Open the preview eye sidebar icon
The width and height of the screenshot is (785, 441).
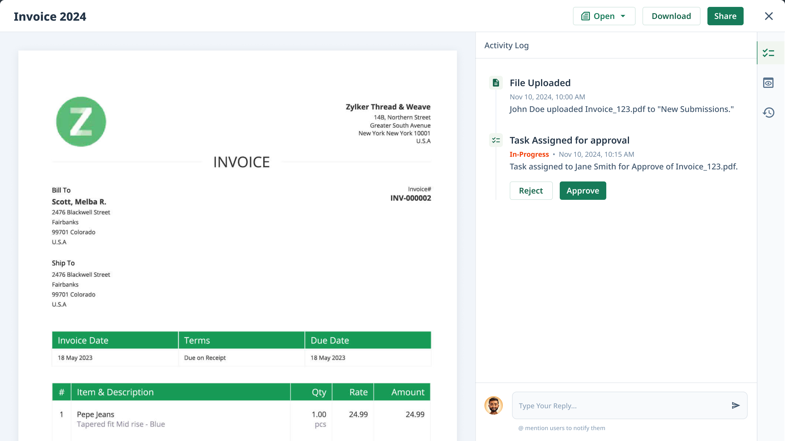(768, 83)
